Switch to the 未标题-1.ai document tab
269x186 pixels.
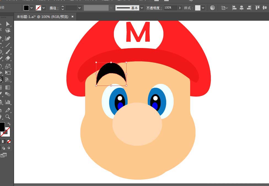pos(42,17)
